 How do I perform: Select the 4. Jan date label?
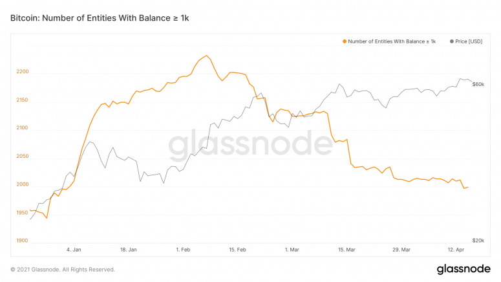coord(74,249)
